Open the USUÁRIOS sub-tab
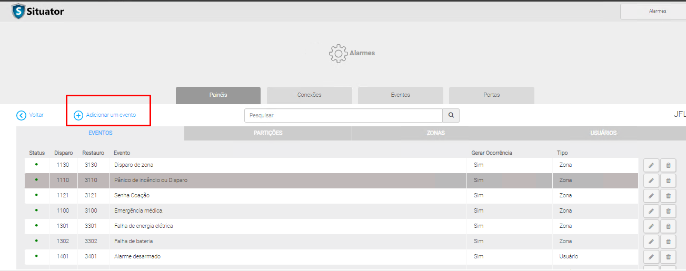The height and width of the screenshot is (271, 686). click(x=603, y=133)
